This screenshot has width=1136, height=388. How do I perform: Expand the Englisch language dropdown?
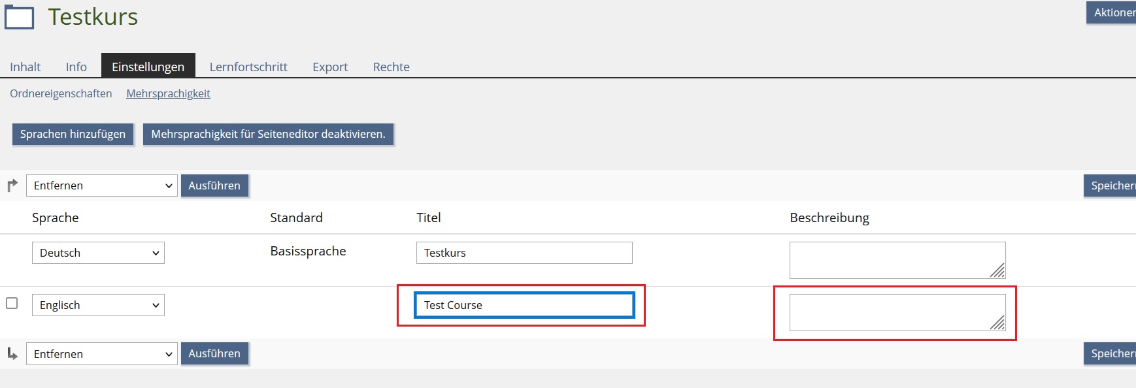coord(98,305)
